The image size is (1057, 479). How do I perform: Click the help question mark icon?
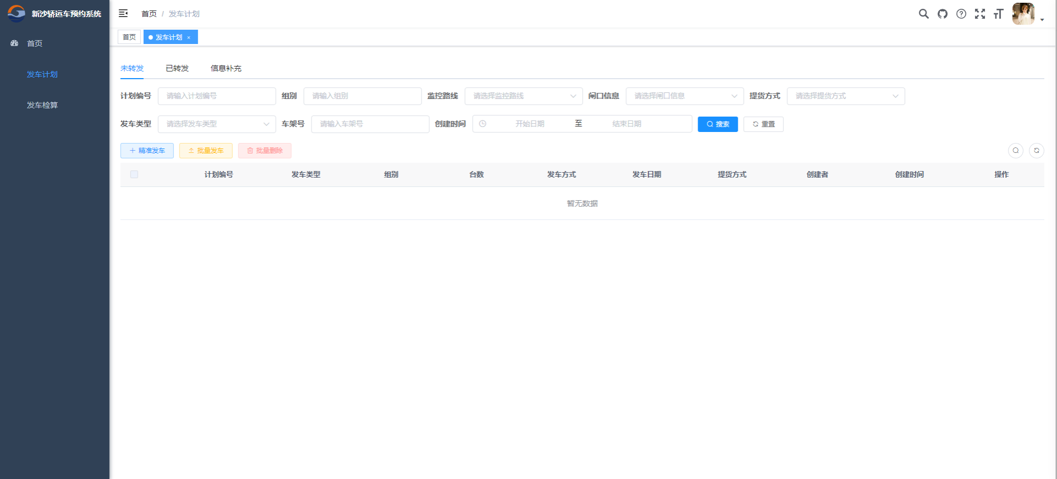click(961, 14)
